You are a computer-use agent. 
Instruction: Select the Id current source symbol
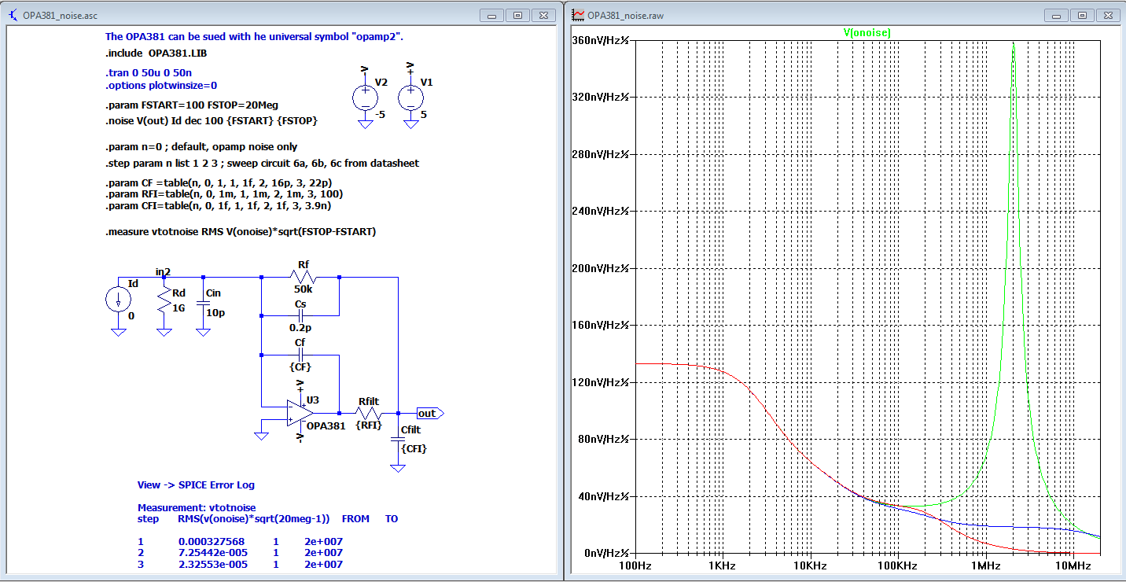tap(119, 300)
